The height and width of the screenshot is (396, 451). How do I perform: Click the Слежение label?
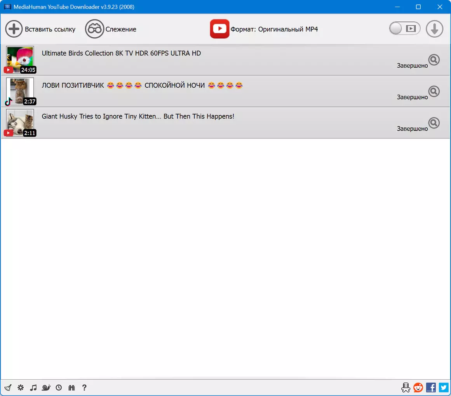click(x=121, y=30)
